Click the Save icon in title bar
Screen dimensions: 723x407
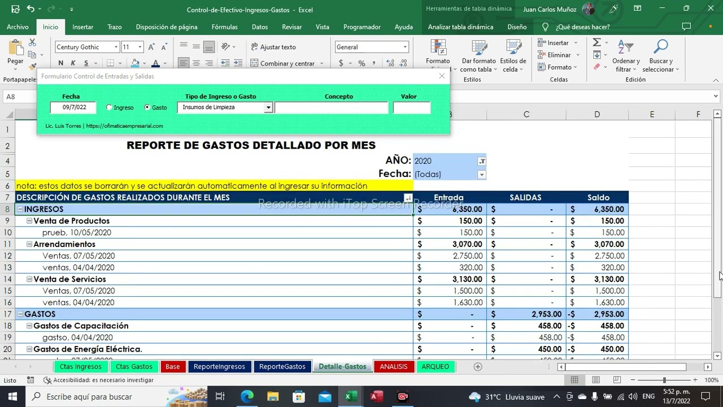[15, 9]
